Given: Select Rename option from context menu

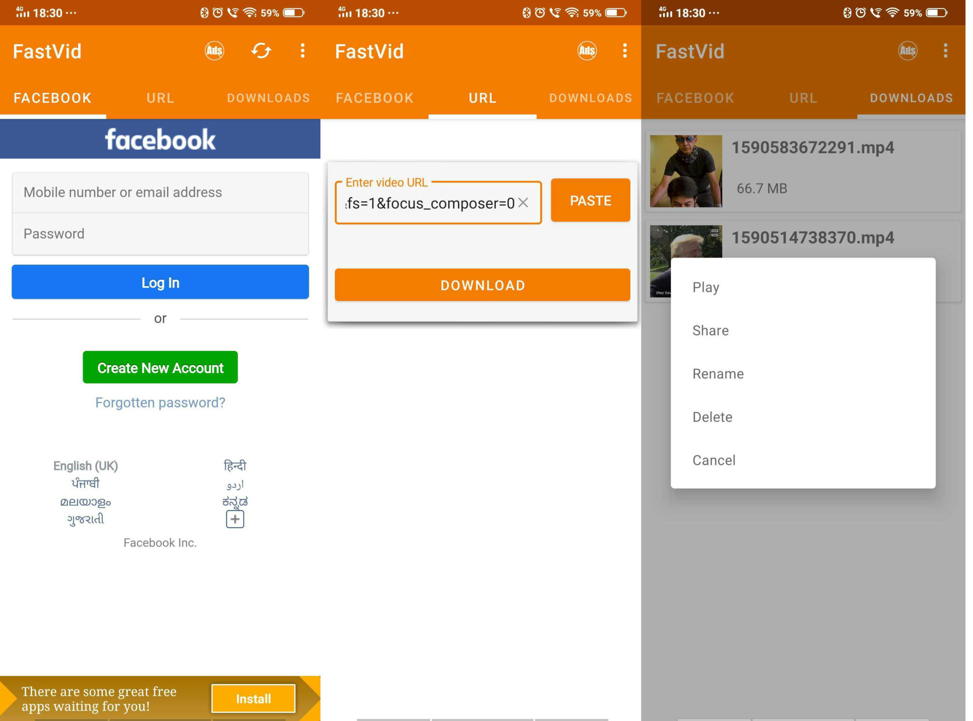Looking at the screenshot, I should tap(718, 374).
